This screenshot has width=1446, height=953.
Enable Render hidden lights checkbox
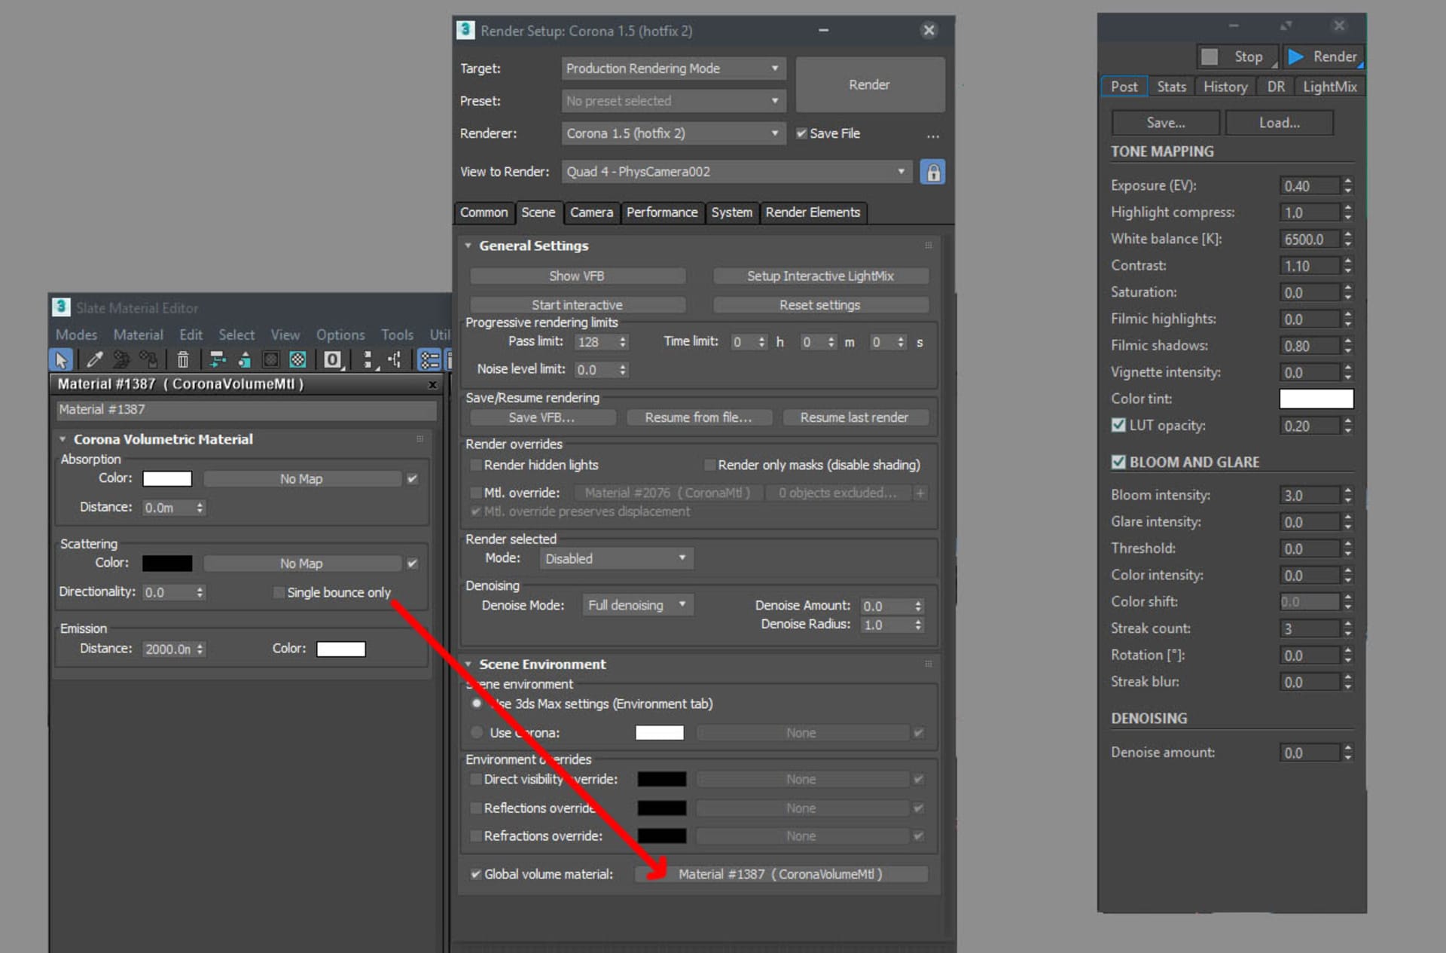pyautogui.click(x=475, y=465)
